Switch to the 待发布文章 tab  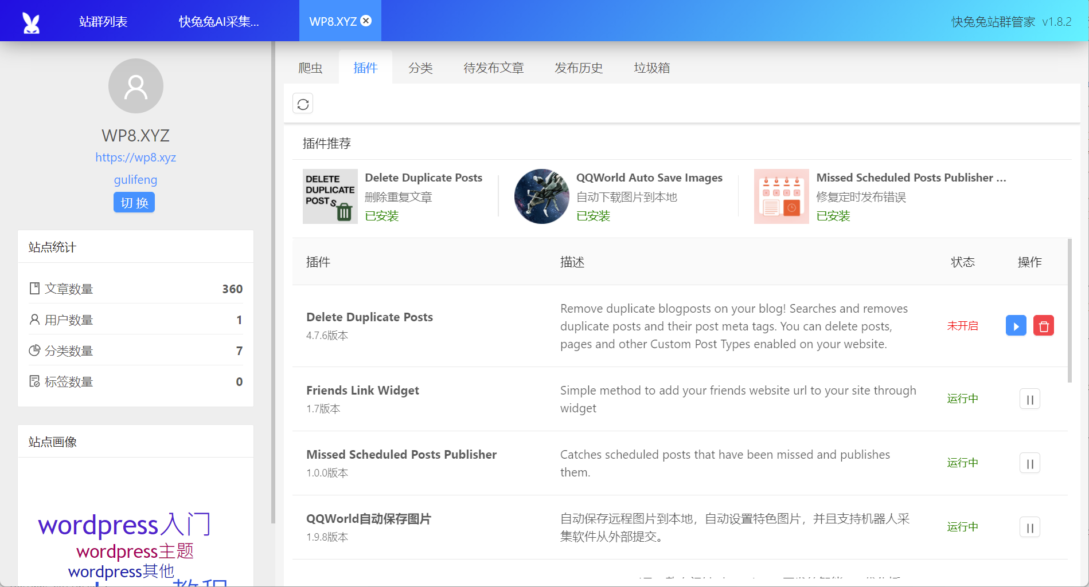pos(494,68)
